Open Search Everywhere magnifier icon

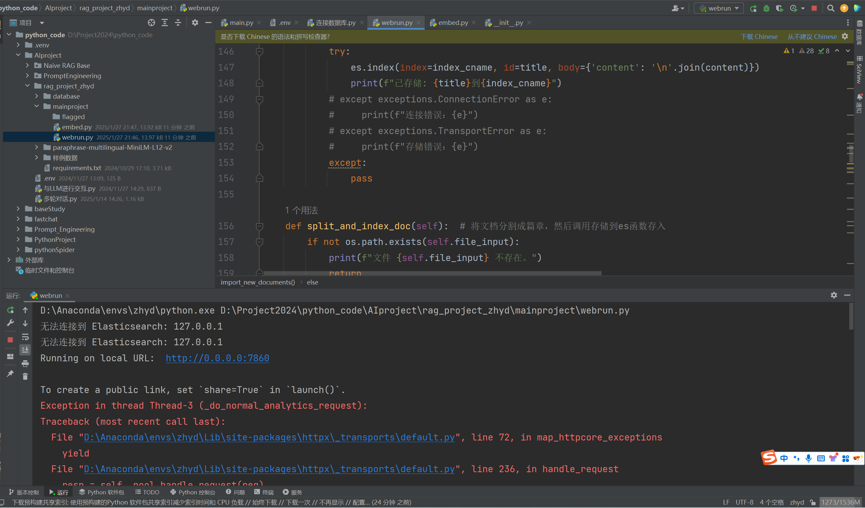[x=830, y=8]
